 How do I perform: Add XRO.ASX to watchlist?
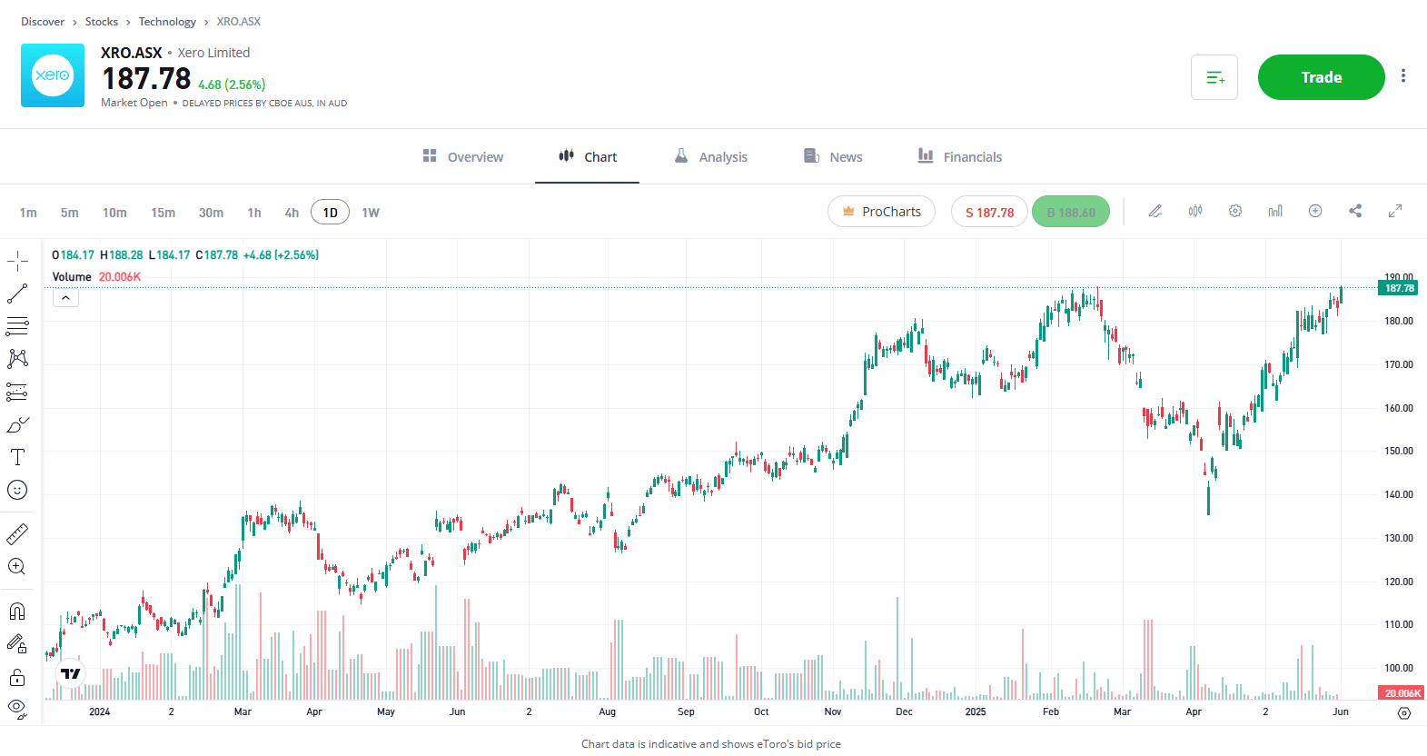click(x=1214, y=77)
